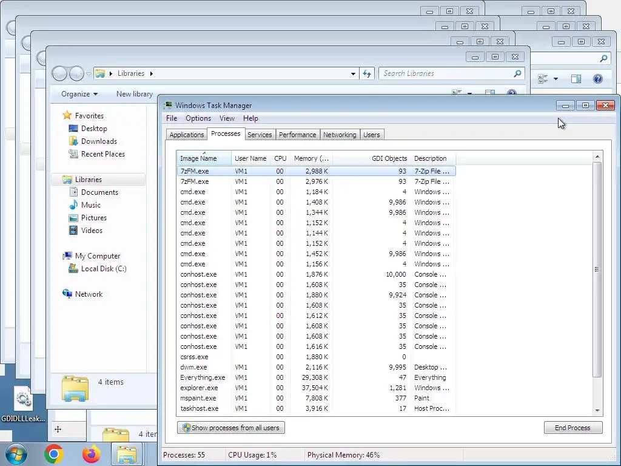Select the dwm.exe process row
621x466 pixels.
pyautogui.click(x=317, y=367)
